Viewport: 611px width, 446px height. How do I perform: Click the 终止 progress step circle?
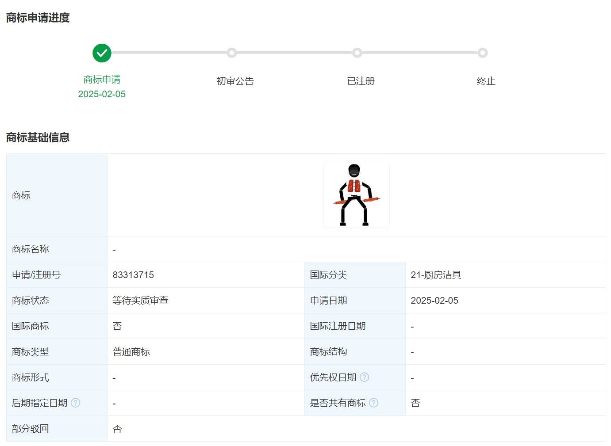pyautogui.click(x=483, y=53)
